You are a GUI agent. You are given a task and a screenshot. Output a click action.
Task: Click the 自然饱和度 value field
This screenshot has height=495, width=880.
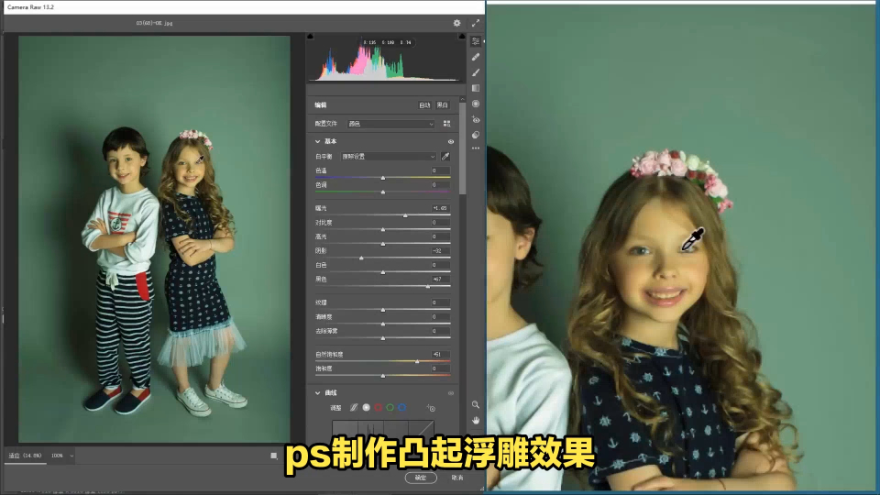(441, 354)
